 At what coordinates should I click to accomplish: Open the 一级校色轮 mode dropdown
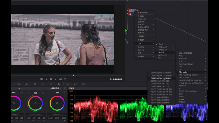point(56,88)
